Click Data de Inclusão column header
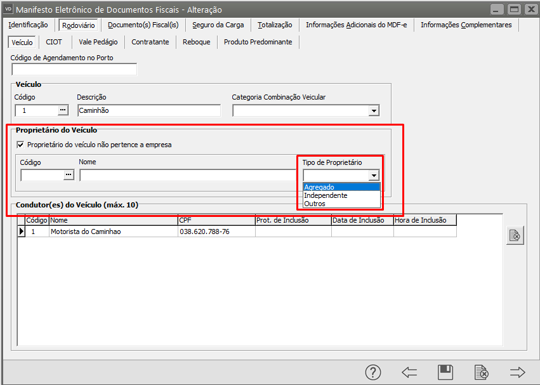This screenshot has width=540, height=385. (x=362, y=220)
